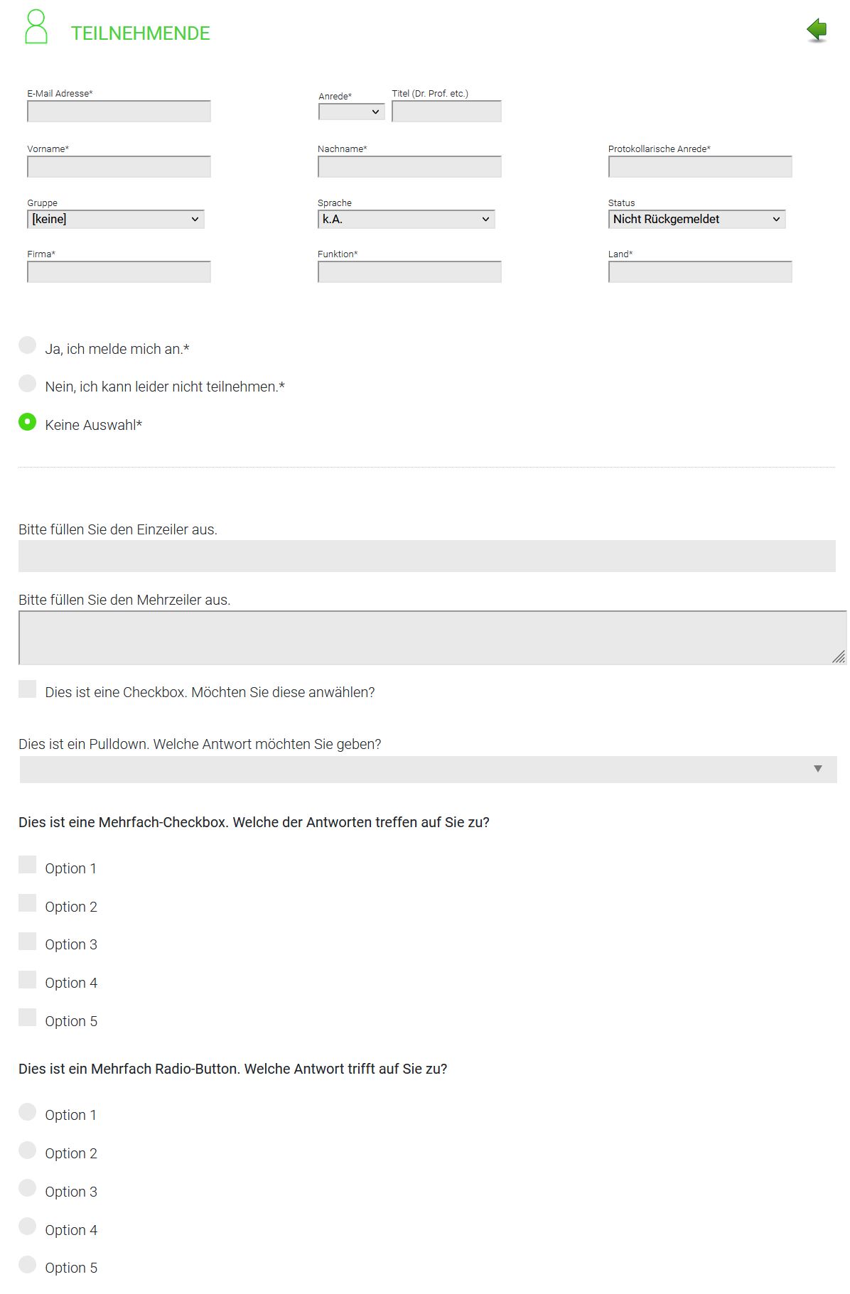Focus the Nachname text field
The width and height of the screenshot is (850, 1294).
(x=409, y=167)
